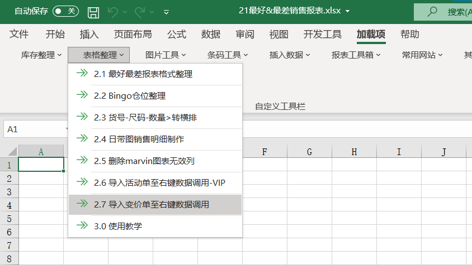The width and height of the screenshot is (472, 265).
Task: Select row 6 header
Action: point(9,232)
